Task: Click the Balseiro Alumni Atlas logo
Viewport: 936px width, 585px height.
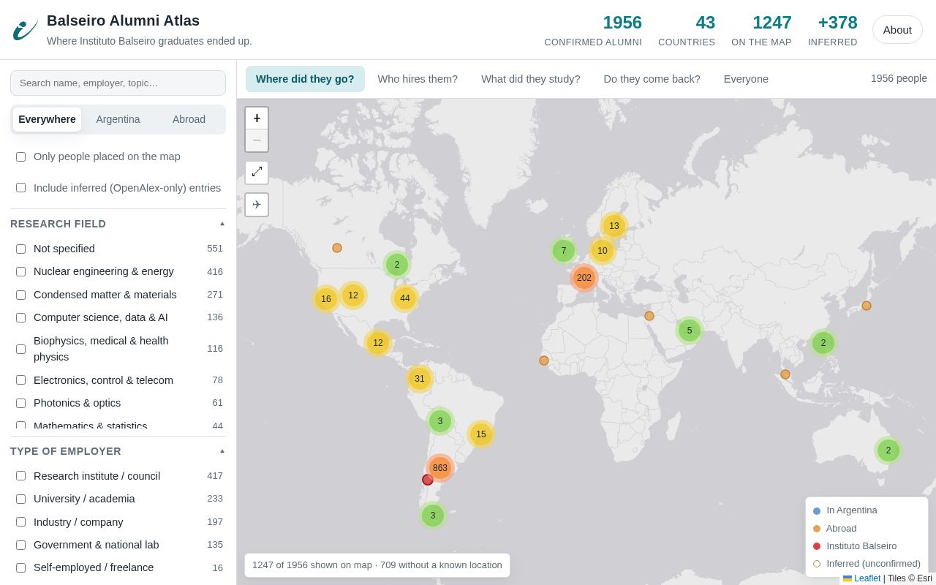Action: coord(26,30)
